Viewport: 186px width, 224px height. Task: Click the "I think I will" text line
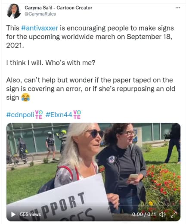(51, 63)
